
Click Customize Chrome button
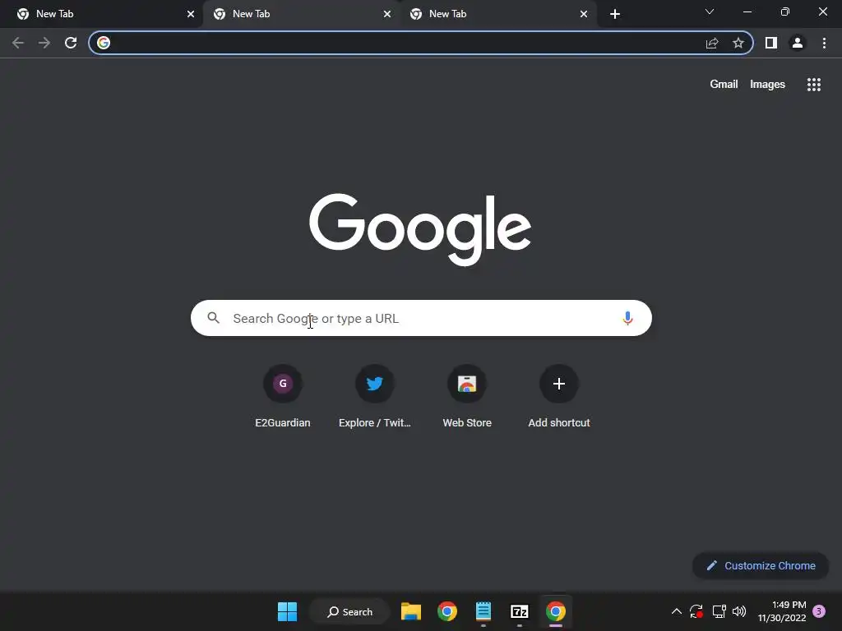(x=761, y=565)
